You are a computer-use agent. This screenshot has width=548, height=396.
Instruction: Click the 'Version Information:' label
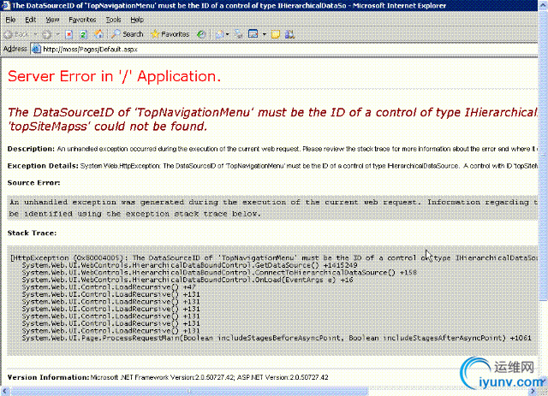48,377
